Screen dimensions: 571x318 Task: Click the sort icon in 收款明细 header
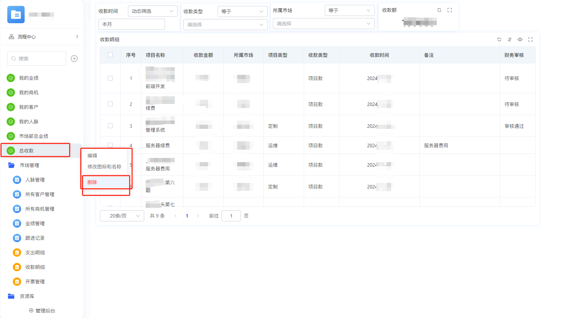click(x=510, y=39)
